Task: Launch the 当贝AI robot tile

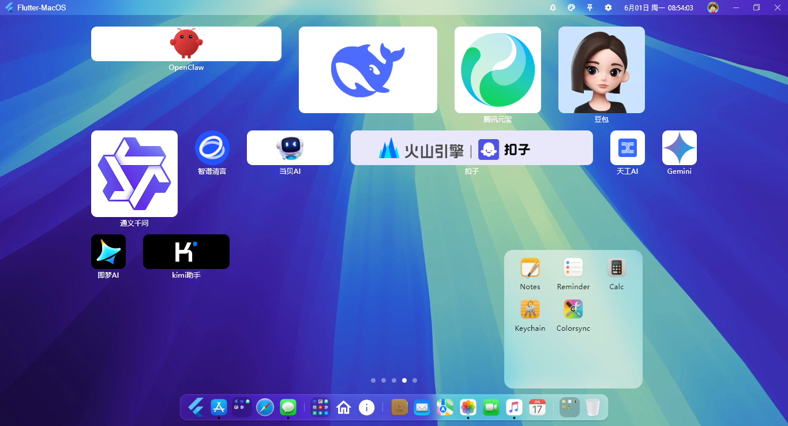Action: point(290,148)
